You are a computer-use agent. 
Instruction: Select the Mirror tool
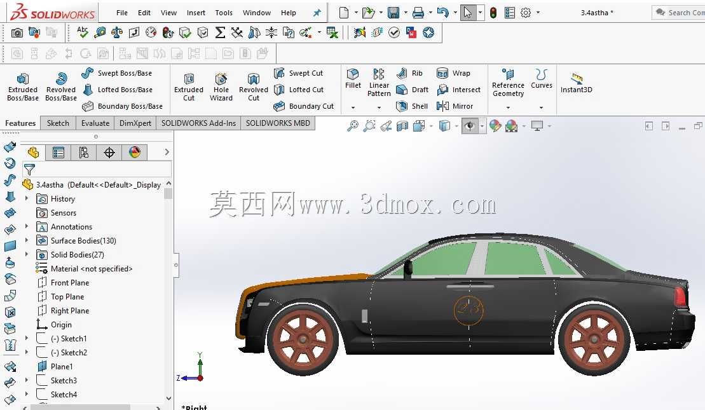455,106
